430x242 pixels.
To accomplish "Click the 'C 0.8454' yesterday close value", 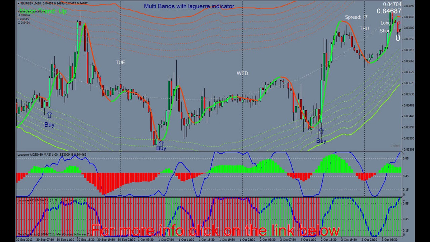I will 24,23.
